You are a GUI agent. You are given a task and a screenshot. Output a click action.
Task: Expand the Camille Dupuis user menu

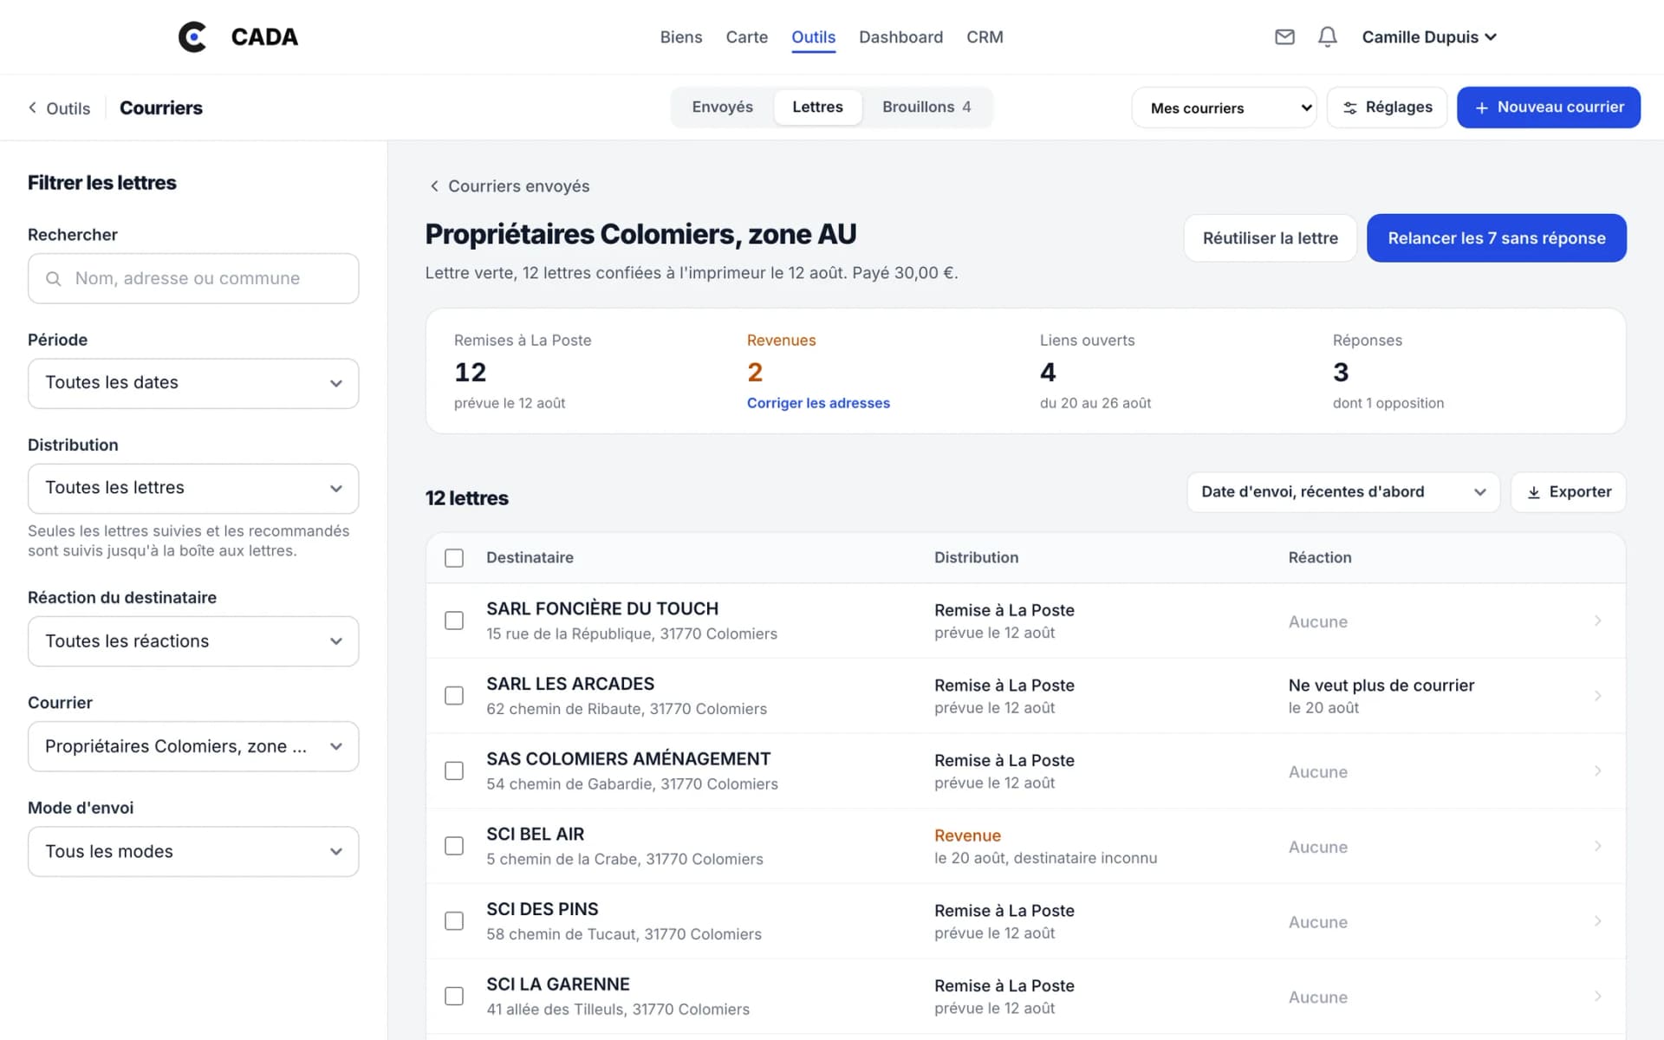click(1429, 36)
